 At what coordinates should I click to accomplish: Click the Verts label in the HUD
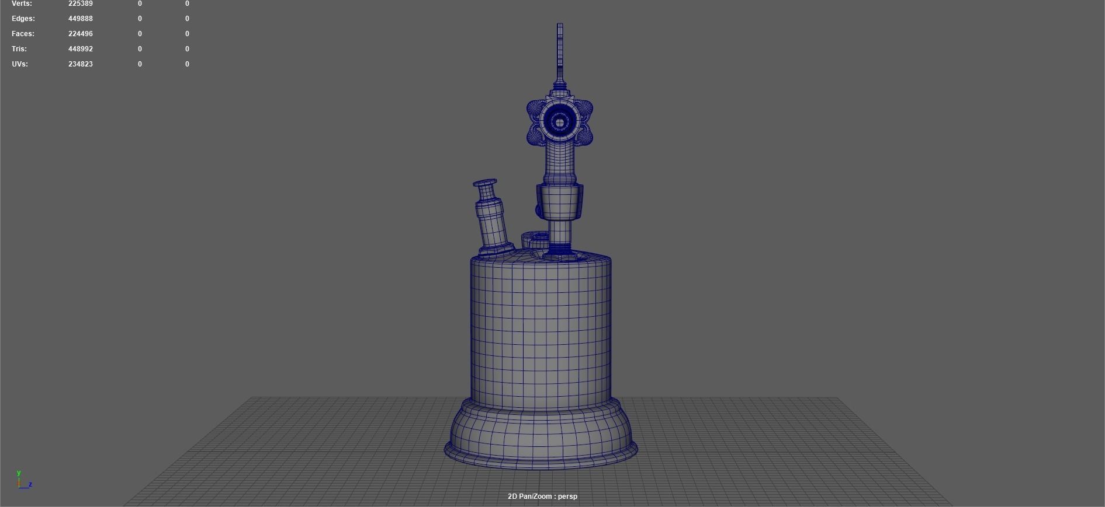point(22,4)
